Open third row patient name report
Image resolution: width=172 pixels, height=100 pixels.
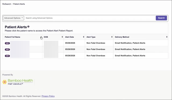click(20, 55)
